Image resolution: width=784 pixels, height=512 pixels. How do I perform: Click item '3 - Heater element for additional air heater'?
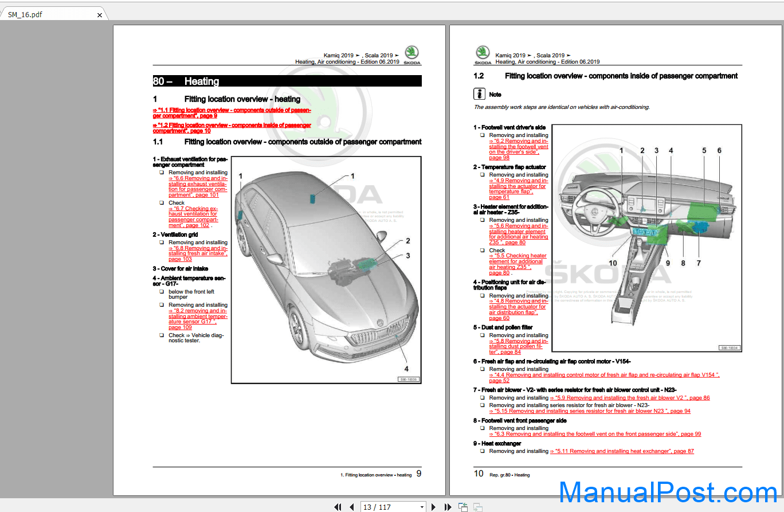[x=511, y=209]
